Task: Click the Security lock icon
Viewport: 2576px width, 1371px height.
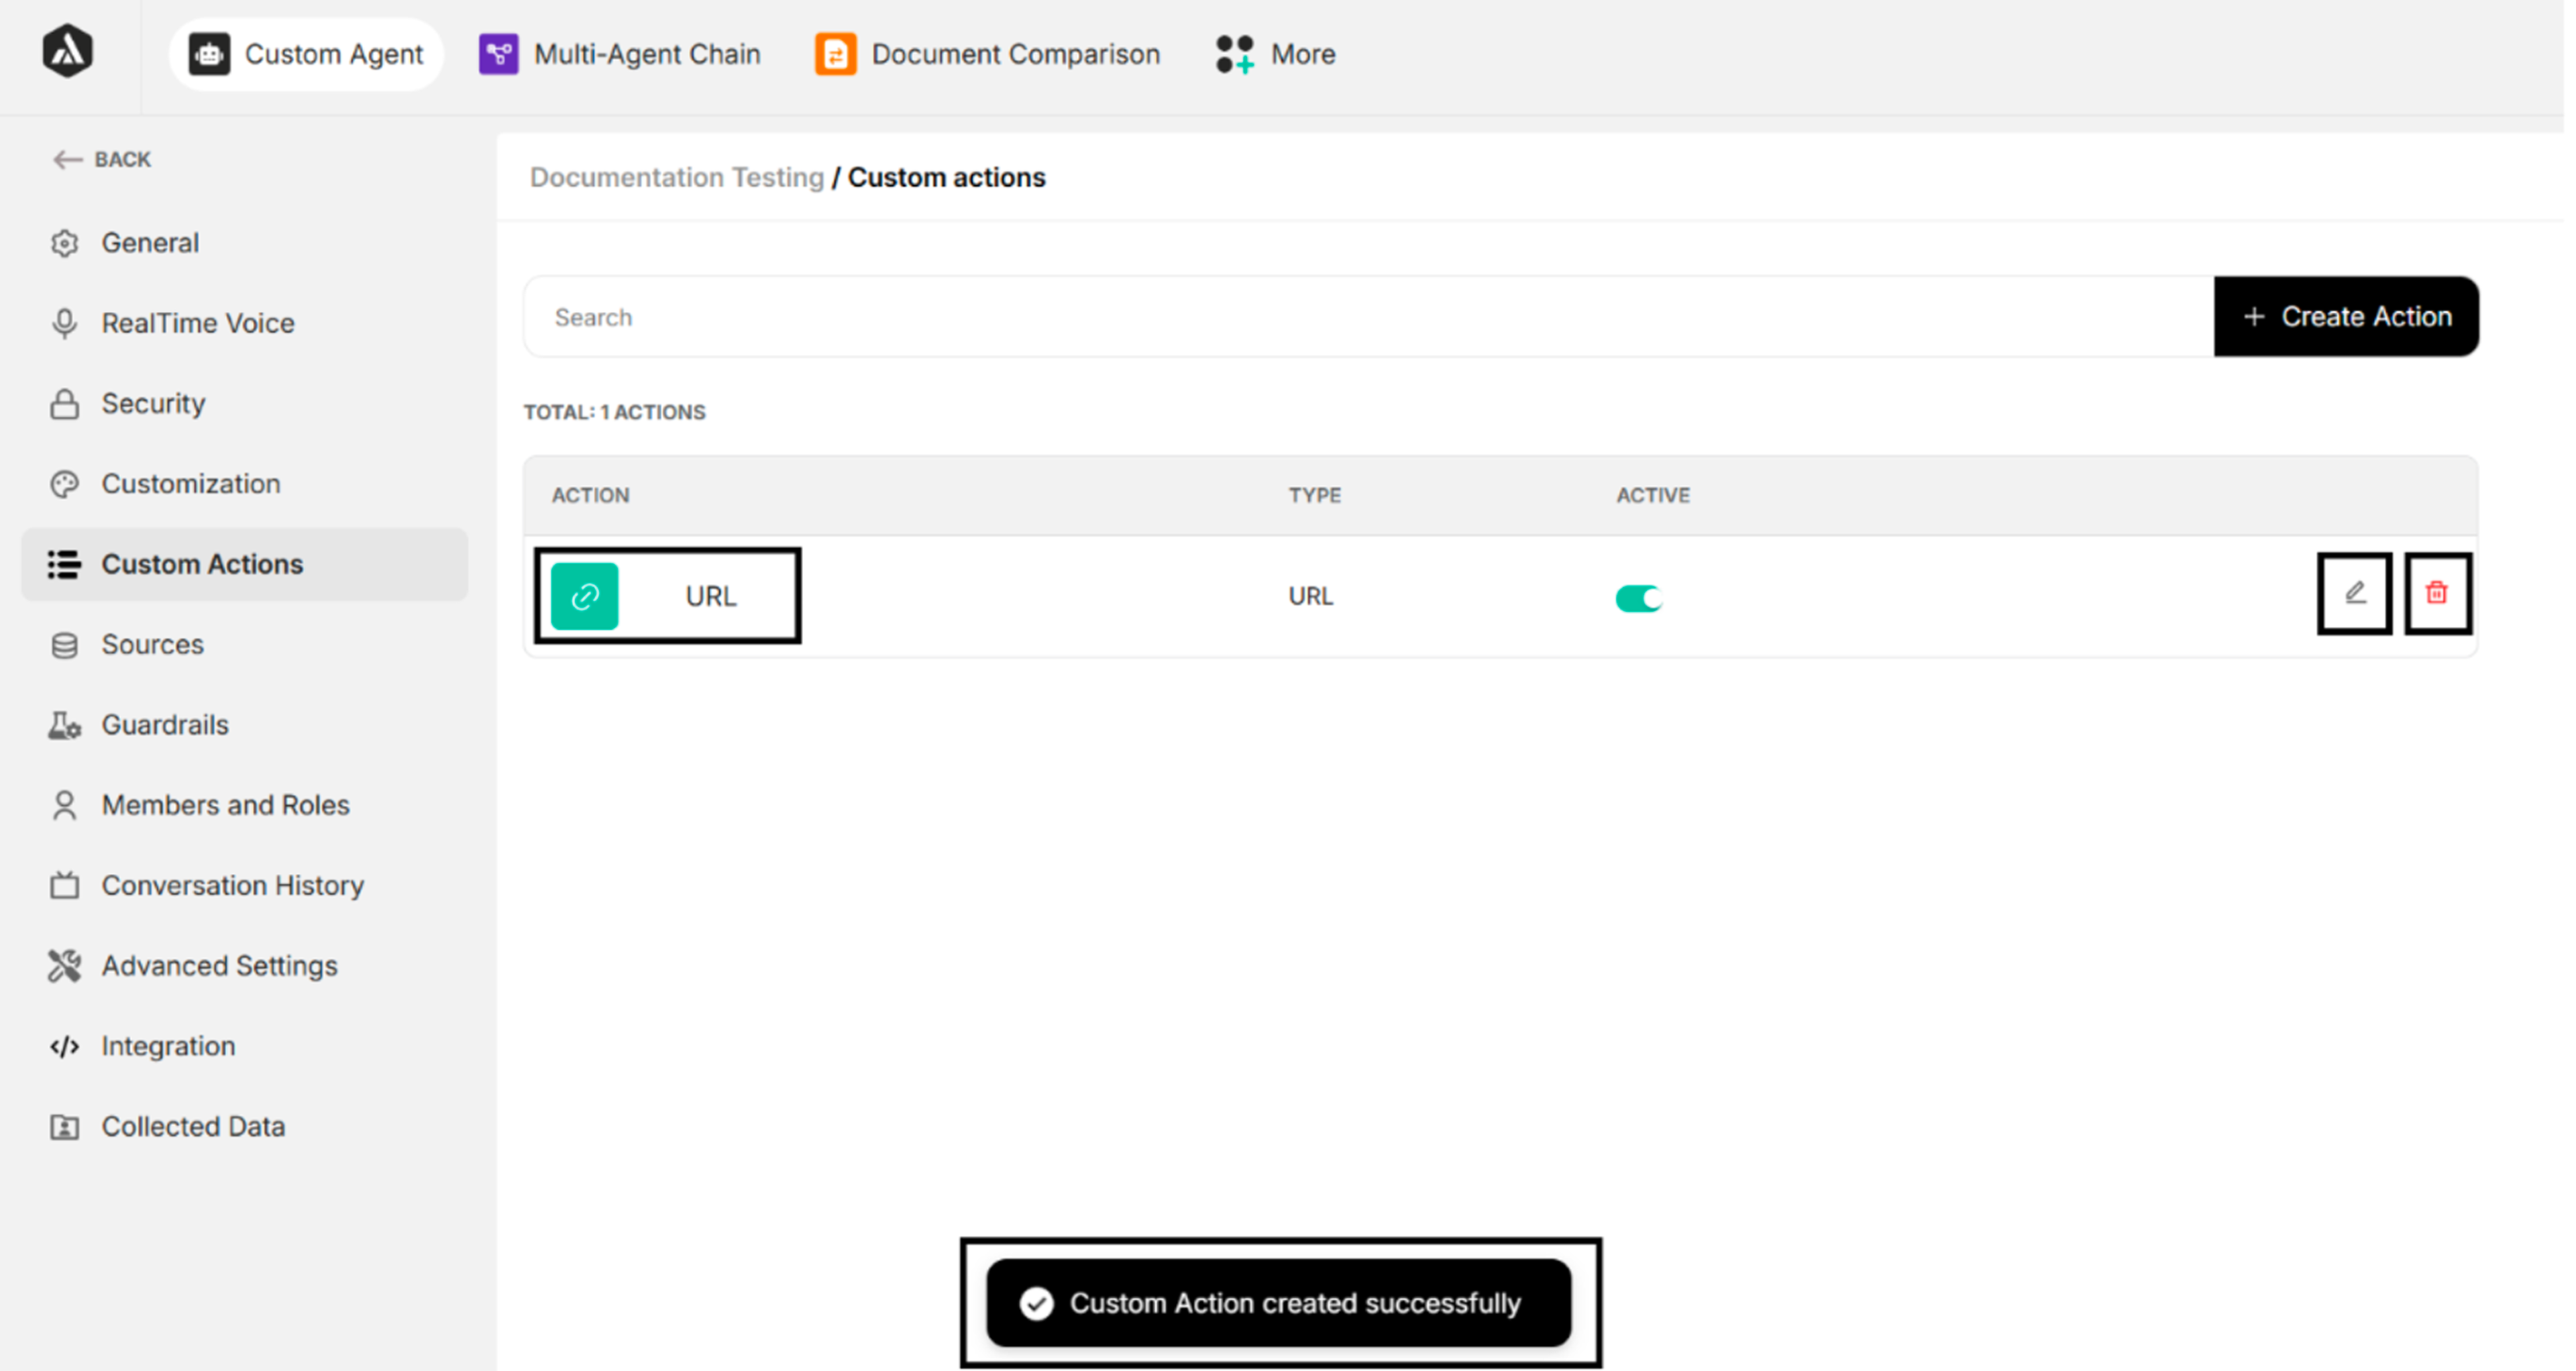Action: [x=64, y=404]
